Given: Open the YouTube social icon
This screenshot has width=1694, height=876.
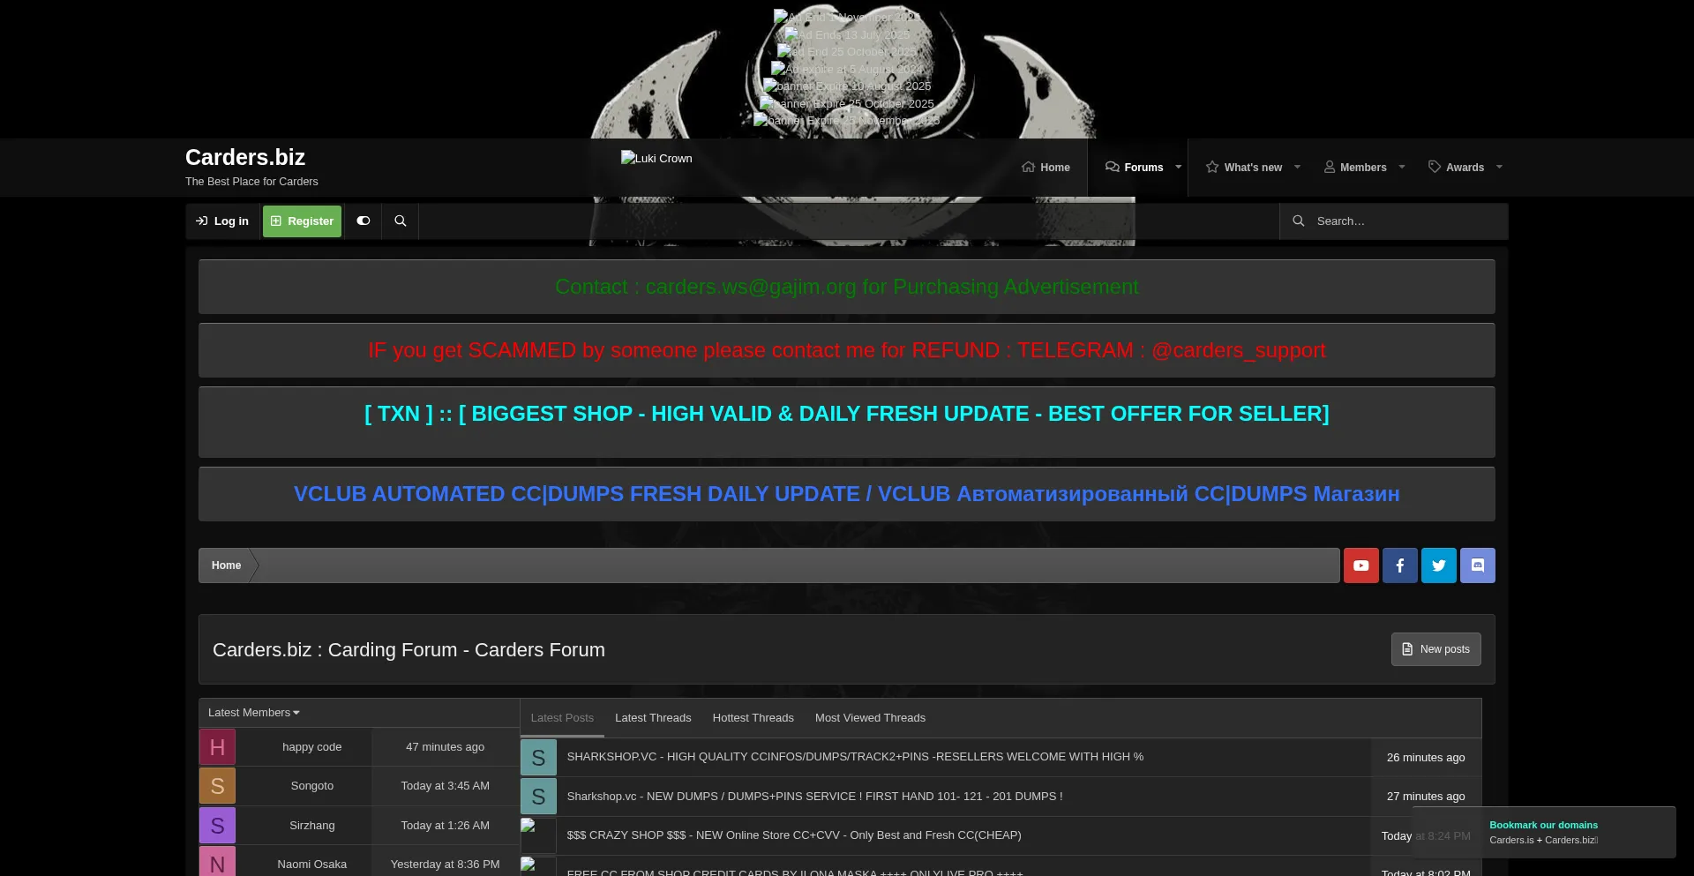Looking at the screenshot, I should click(x=1360, y=565).
